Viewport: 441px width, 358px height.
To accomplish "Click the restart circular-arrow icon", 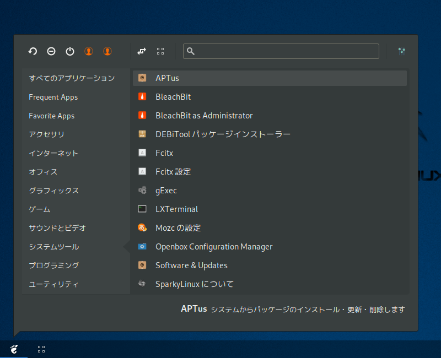I will coord(33,51).
